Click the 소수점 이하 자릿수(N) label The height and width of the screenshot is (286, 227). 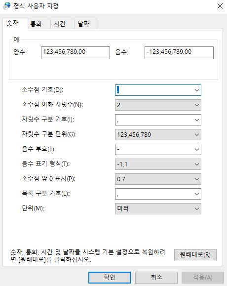click(52, 105)
